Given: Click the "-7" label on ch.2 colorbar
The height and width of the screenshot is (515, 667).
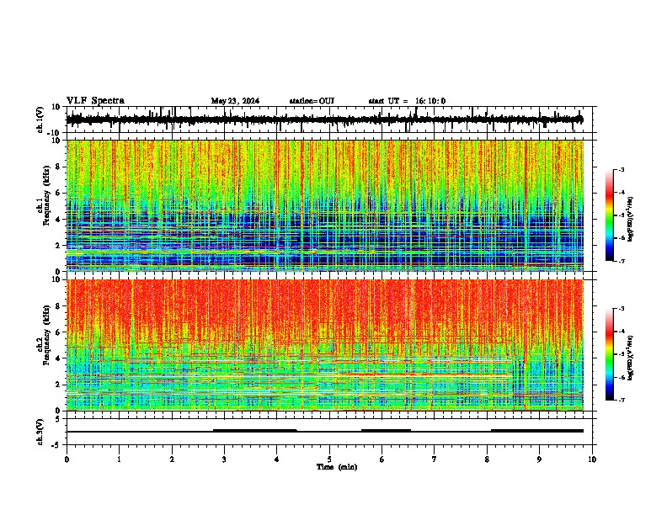Looking at the screenshot, I should point(621,400).
